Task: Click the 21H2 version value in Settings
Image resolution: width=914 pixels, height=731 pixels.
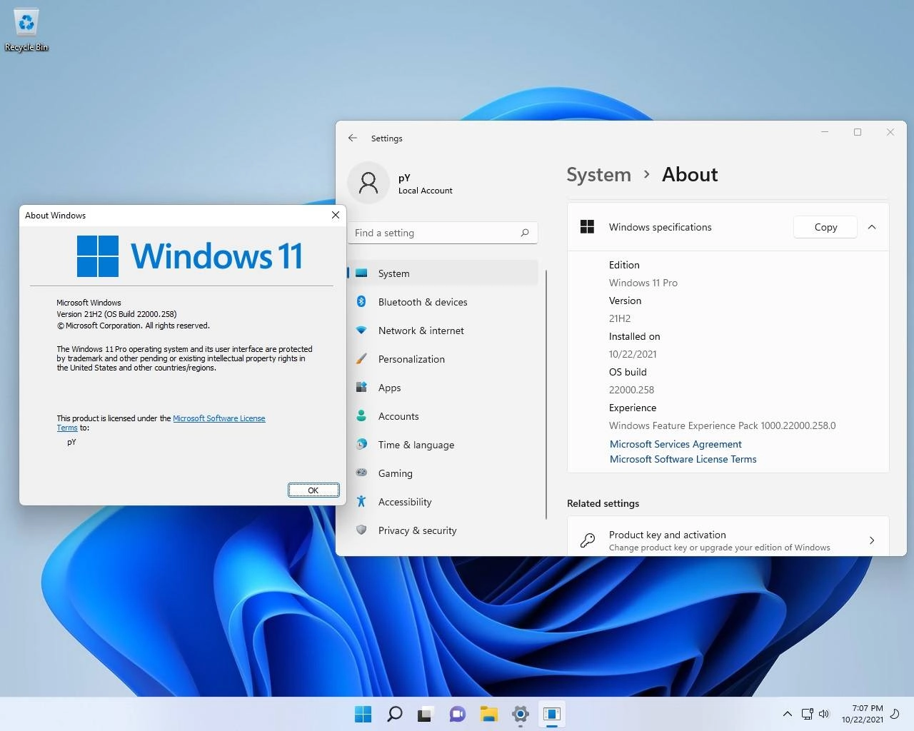Action: click(x=620, y=318)
